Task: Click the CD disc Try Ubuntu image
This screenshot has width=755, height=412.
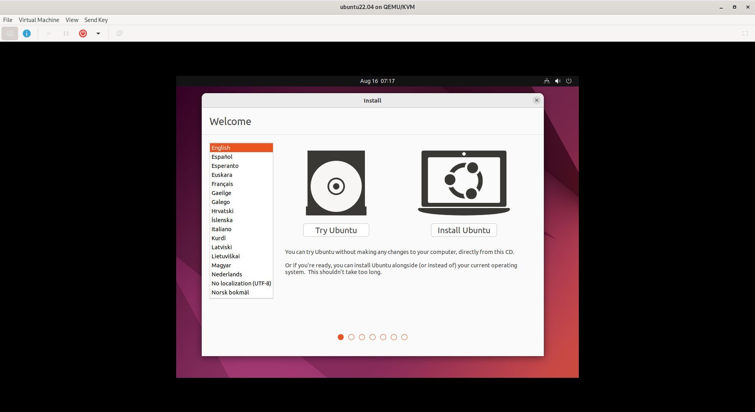Action: [x=336, y=183]
